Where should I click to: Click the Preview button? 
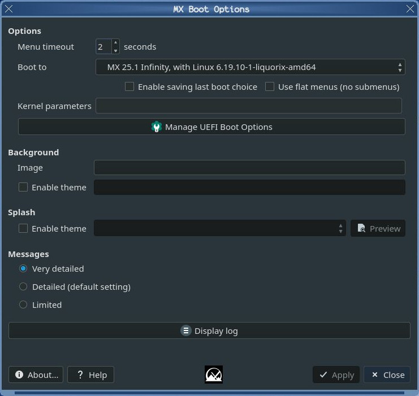pyautogui.click(x=378, y=228)
